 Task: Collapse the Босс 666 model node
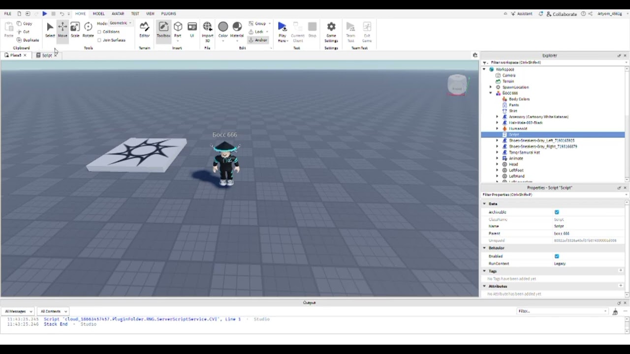[491, 93]
